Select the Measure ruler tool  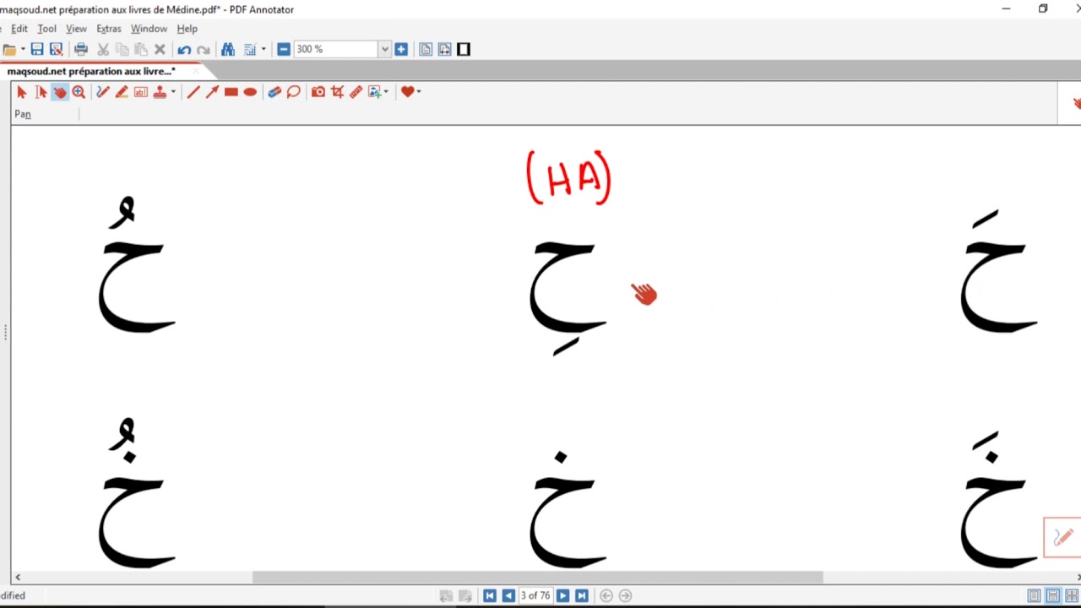pyautogui.click(x=356, y=91)
